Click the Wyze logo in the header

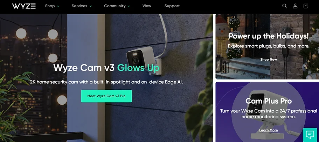point(24,6)
